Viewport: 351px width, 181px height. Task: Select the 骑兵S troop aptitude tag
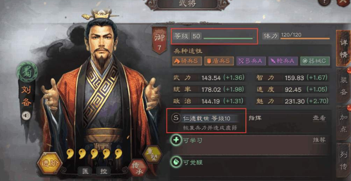click(x=187, y=61)
